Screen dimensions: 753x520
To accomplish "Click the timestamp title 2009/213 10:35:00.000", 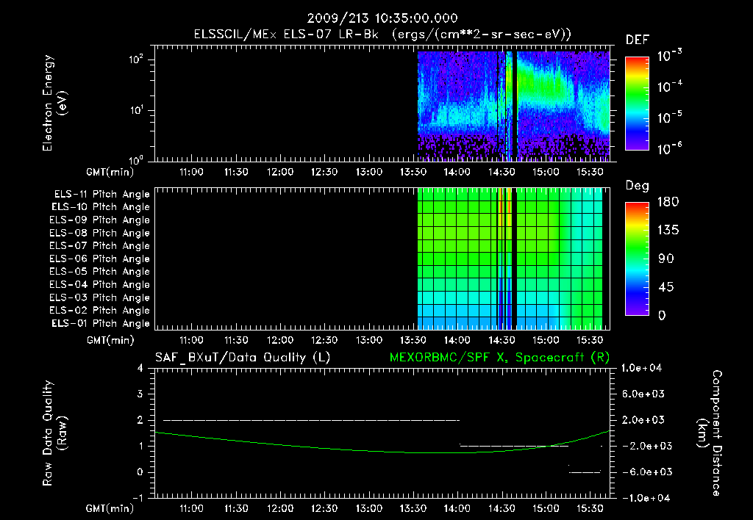I will click(382, 18).
